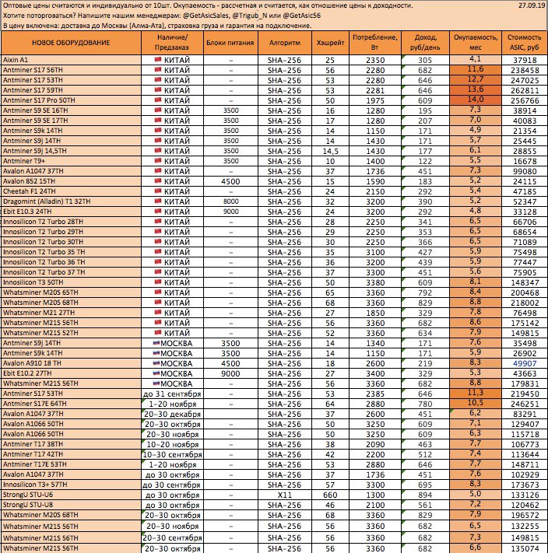Click the blue 49907 price value

point(525,363)
